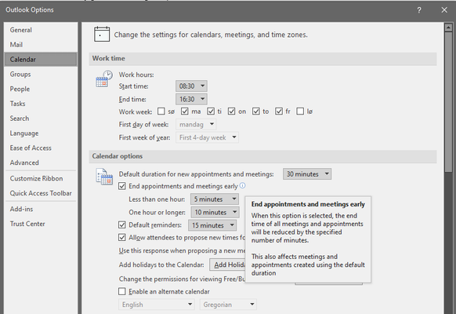Click the Add Holidays button
The width and height of the screenshot is (456, 314).
pos(228,265)
